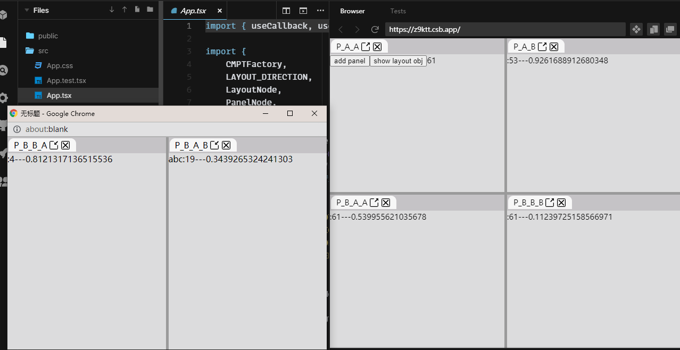Pop out the P_A_A panel
680x350 pixels.
coord(366,47)
